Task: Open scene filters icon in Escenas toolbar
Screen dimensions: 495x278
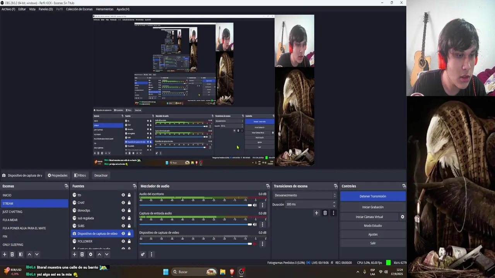Action: (x=20, y=254)
